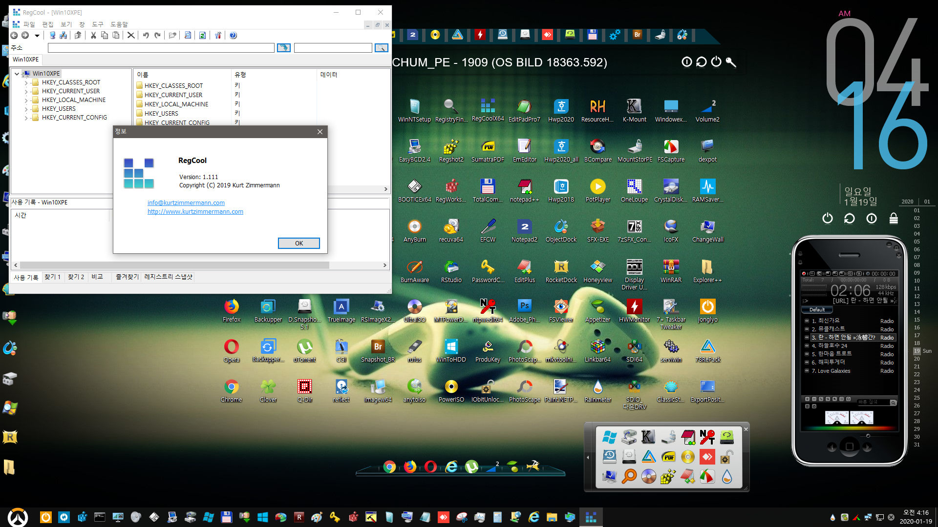This screenshot has width=938, height=527.
Task: Open the http://www.kurtzimmermann.com link
Action: point(195,211)
